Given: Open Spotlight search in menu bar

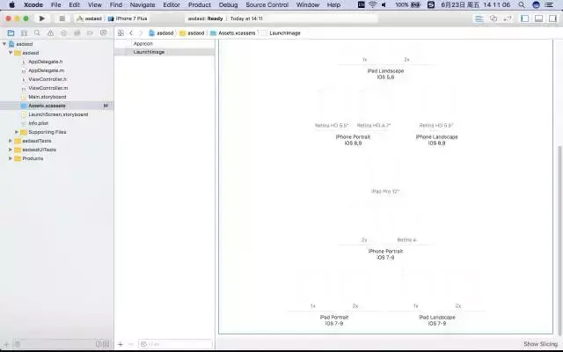Looking at the screenshot, I should click(x=522, y=4).
